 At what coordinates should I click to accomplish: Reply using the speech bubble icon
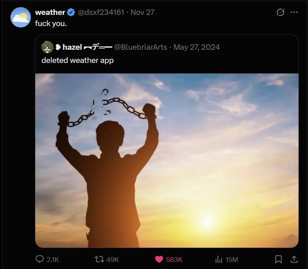(40, 260)
